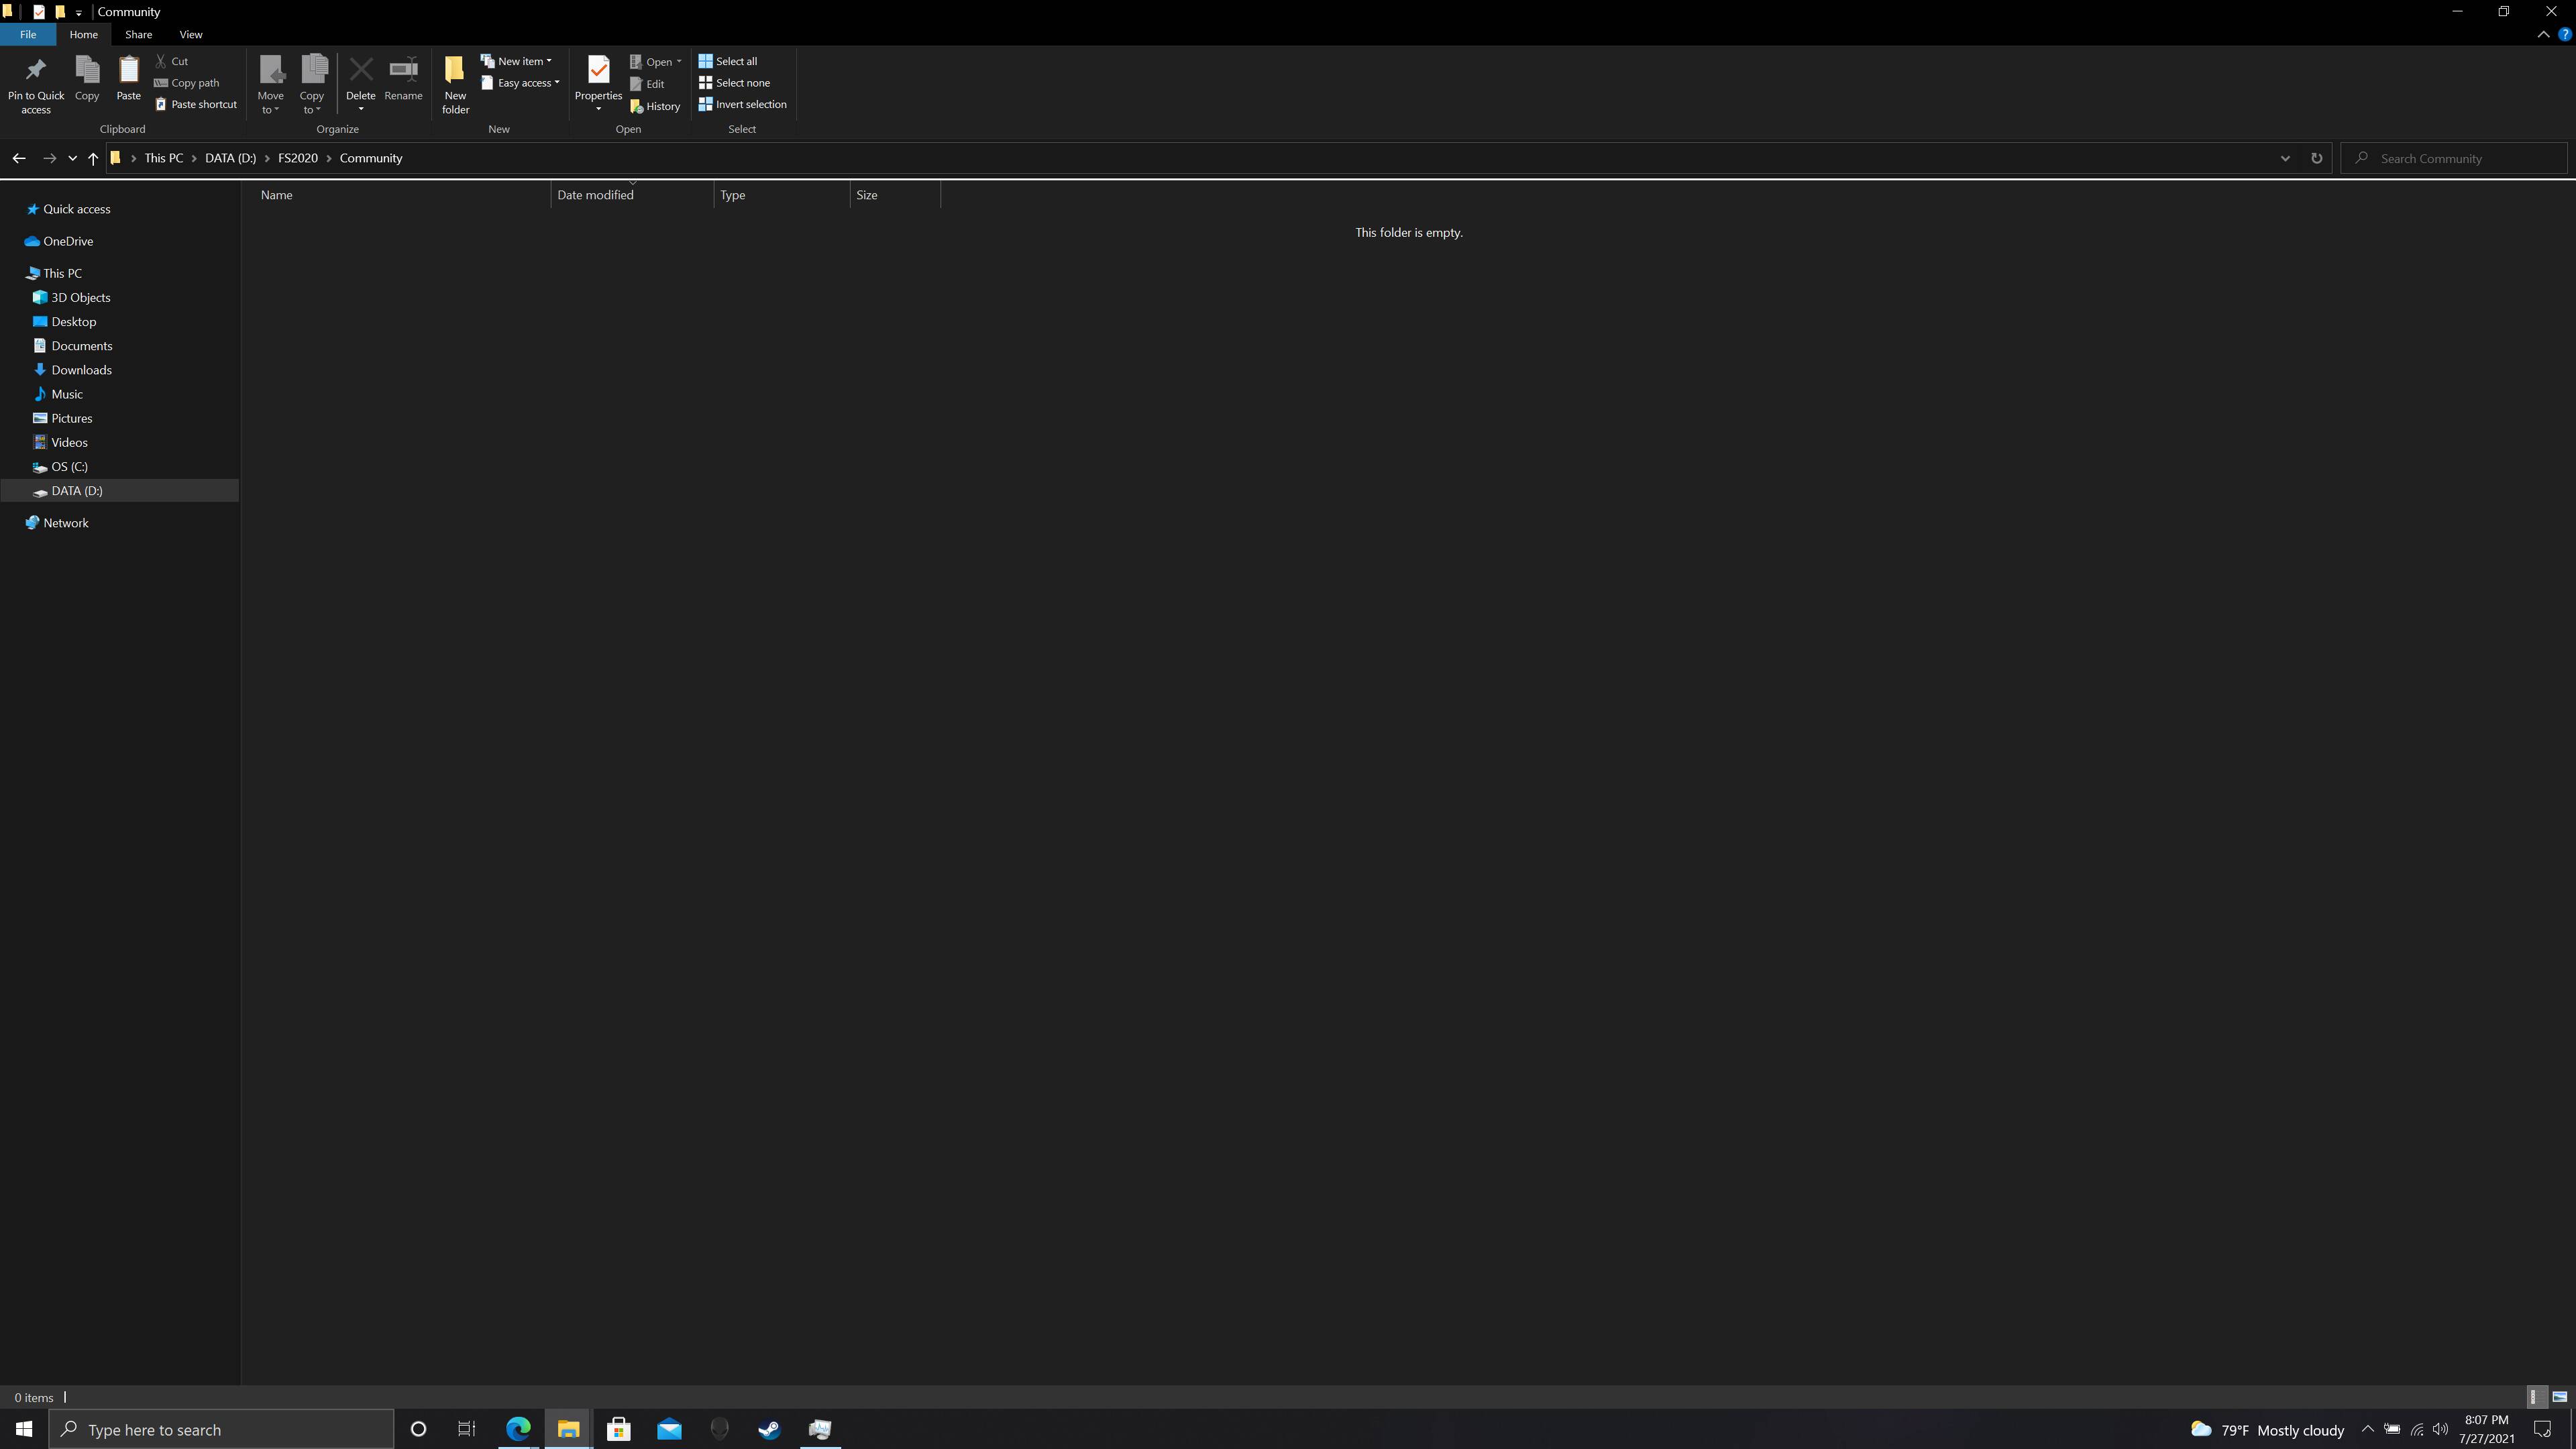Open address bar history dropdown arrow
Screen dimensions: 2576x1449
tap(2285, 158)
